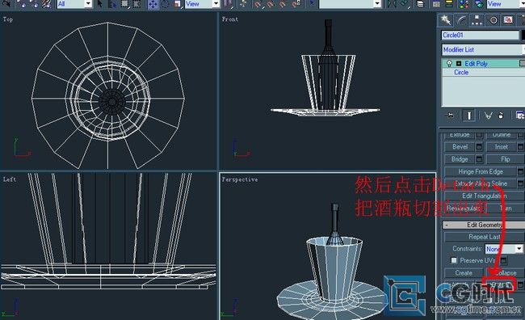Pick the Rectangular Selection Region tool
525x320 pixels.
tap(124, 4)
